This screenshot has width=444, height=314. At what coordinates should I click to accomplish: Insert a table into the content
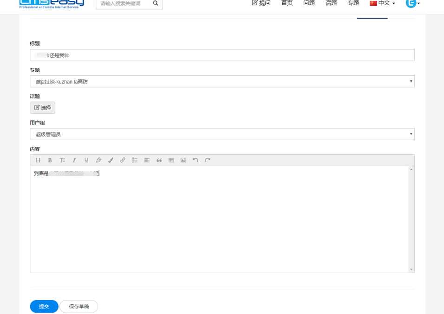[171, 160]
